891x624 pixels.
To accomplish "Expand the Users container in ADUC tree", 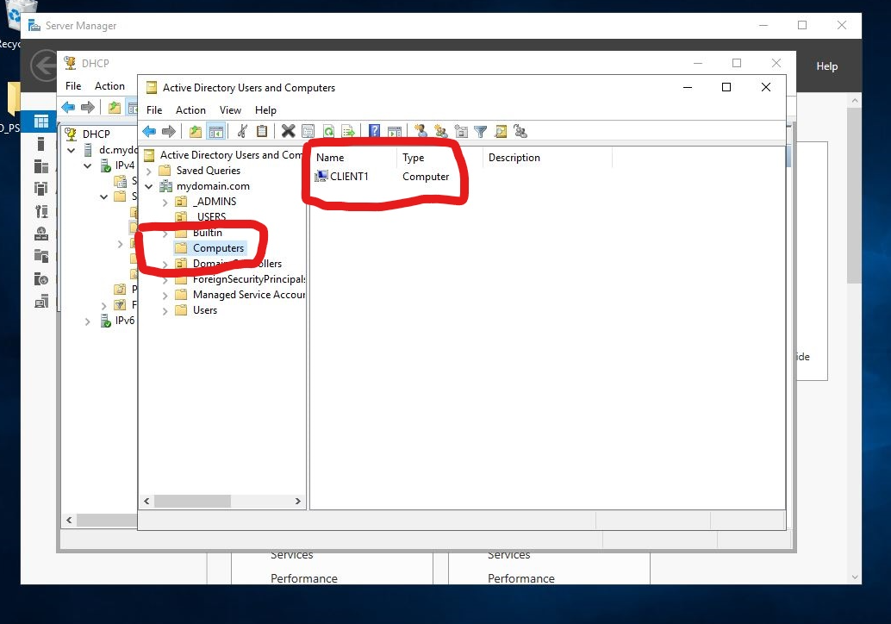I will point(165,311).
